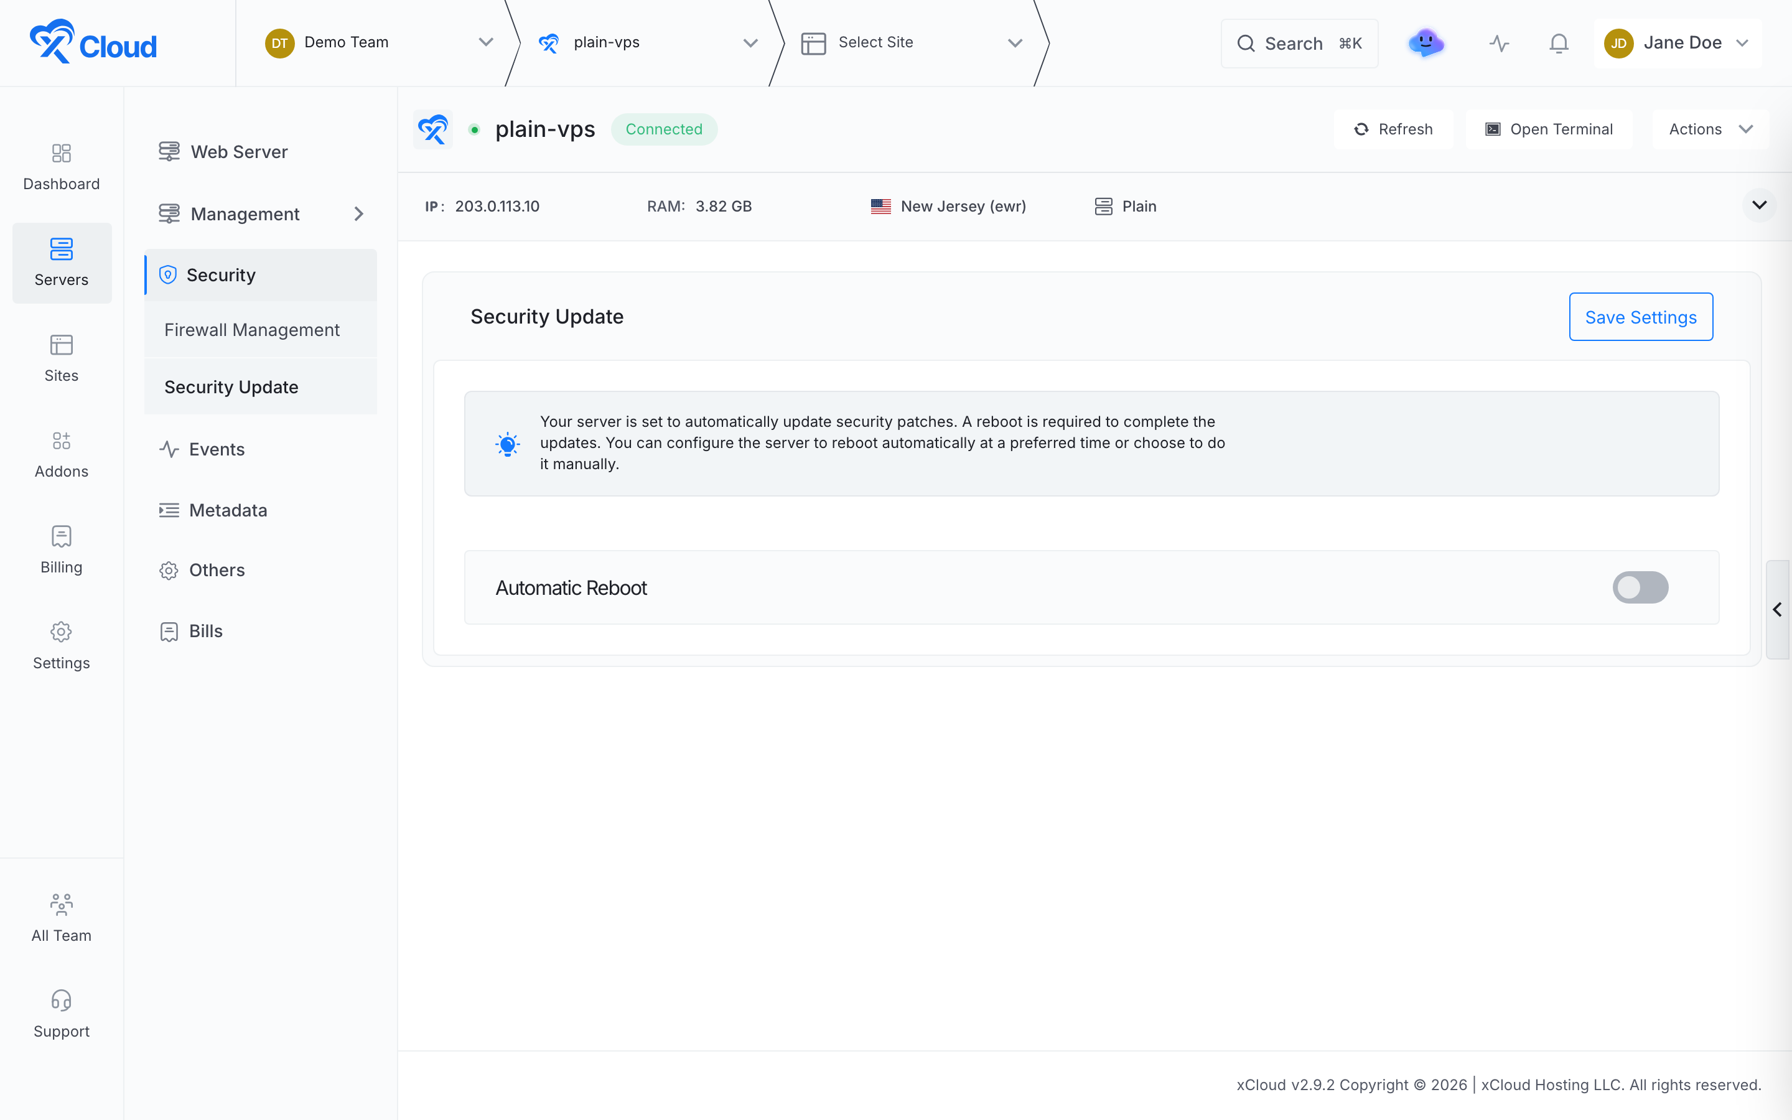Open the AI assistant cloud mascot icon
The image size is (1792, 1120).
click(1426, 43)
